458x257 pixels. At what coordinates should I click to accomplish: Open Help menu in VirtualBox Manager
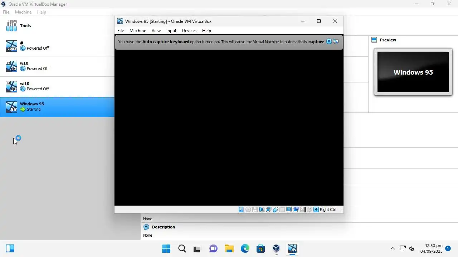click(x=42, y=12)
